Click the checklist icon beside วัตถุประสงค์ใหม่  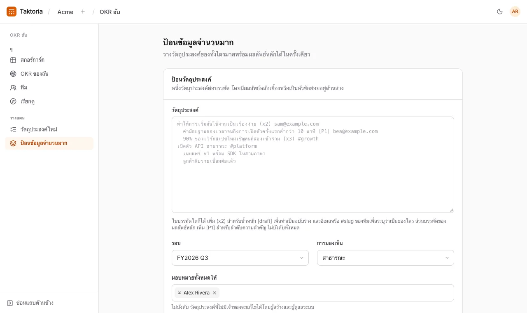click(x=13, y=129)
